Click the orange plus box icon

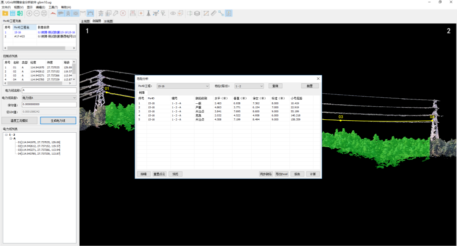pyautogui.click(x=141, y=13)
